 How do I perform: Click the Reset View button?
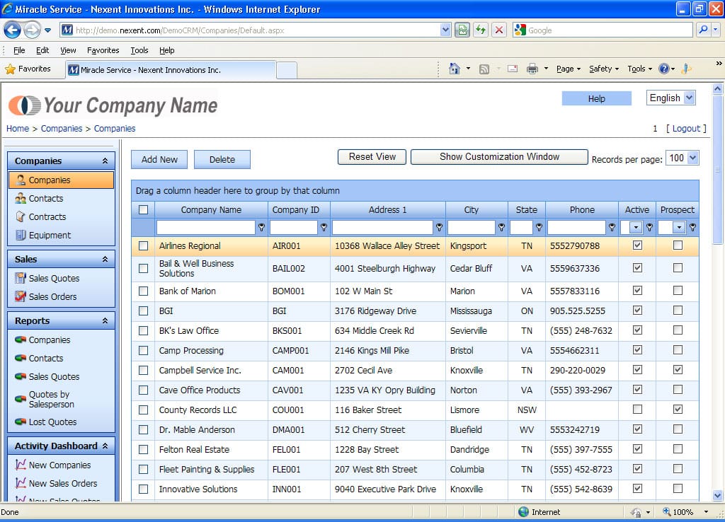(x=372, y=156)
